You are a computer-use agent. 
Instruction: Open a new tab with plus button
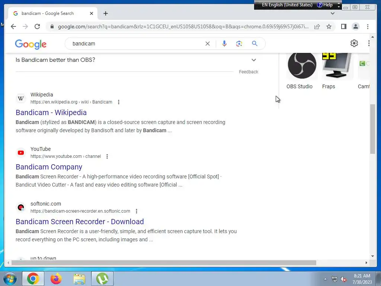point(105,13)
